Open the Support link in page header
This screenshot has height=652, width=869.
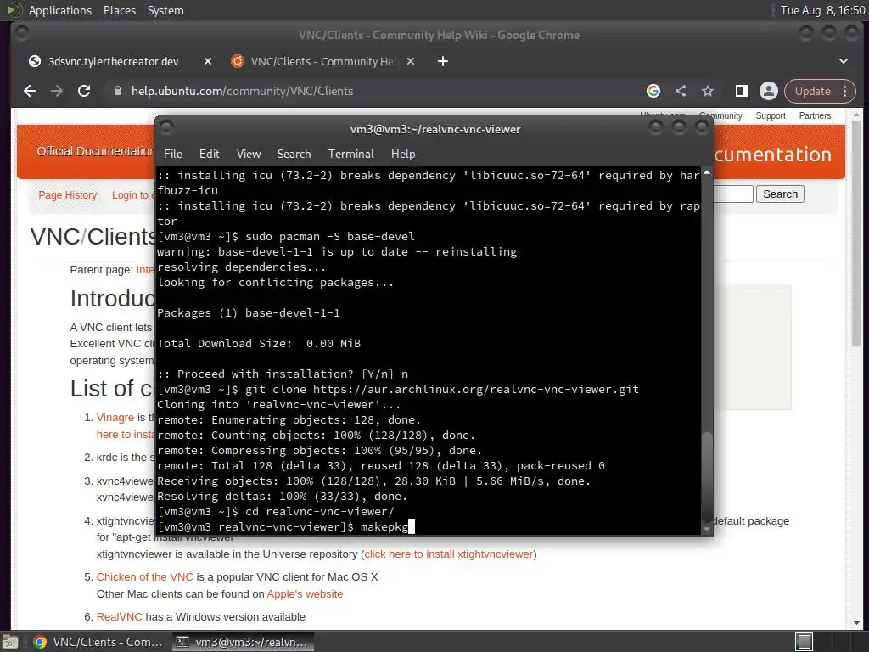pyautogui.click(x=771, y=115)
